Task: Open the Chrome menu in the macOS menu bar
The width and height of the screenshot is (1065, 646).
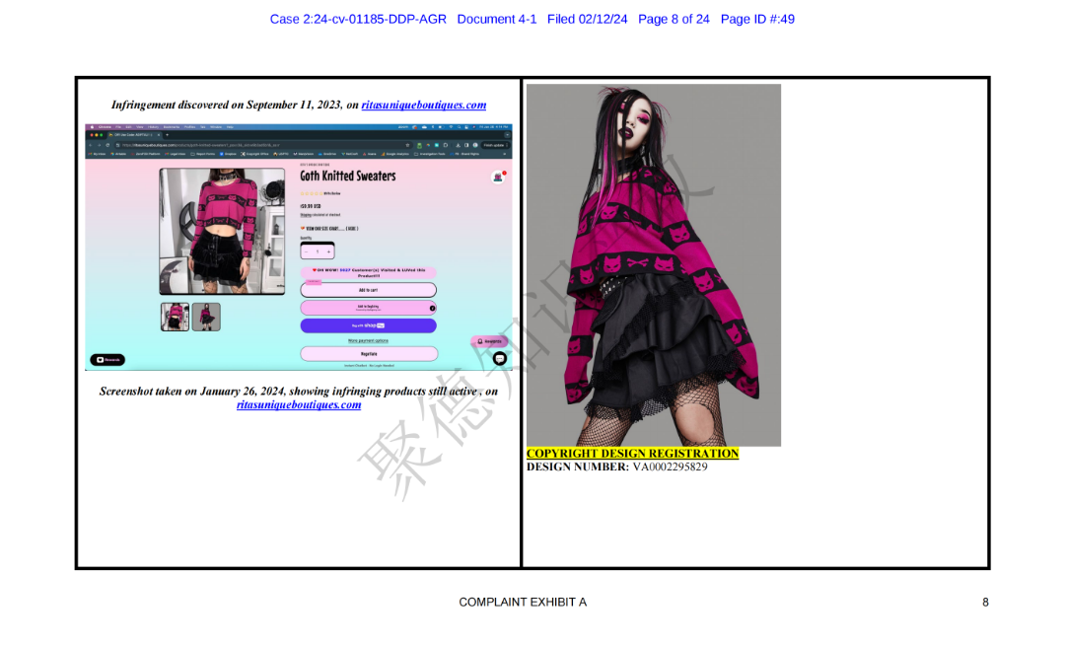Action: [105, 127]
